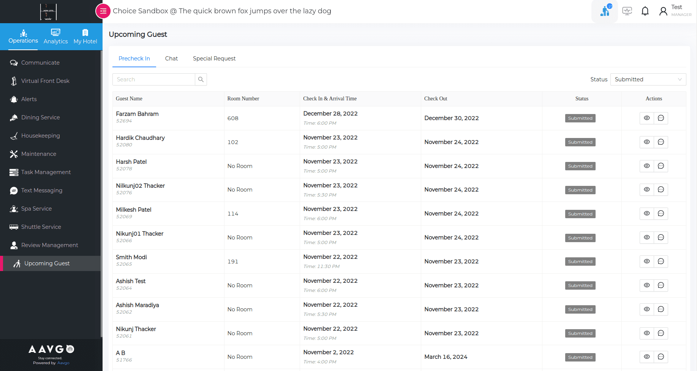The width and height of the screenshot is (697, 371).
Task: Open the Analytics section in sidebar header
Action: coord(55,37)
